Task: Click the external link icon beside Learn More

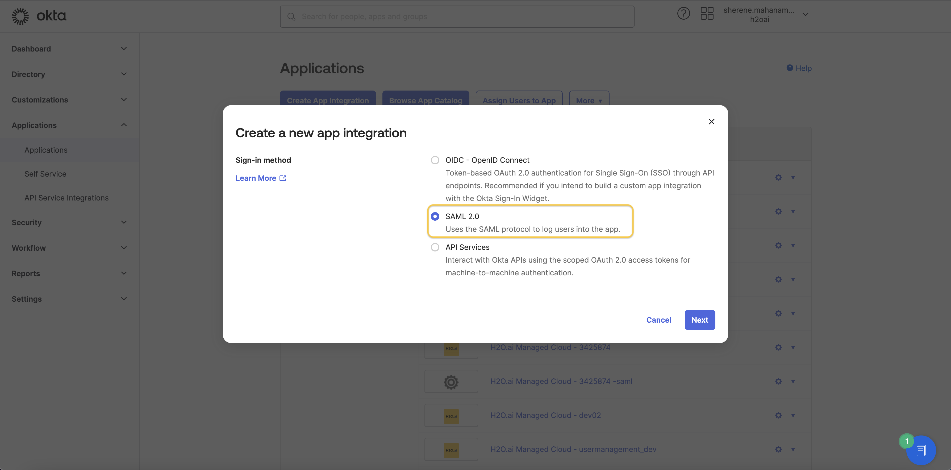Action: (x=283, y=178)
